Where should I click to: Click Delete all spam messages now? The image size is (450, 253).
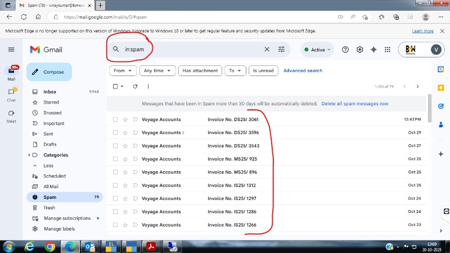tap(354, 104)
